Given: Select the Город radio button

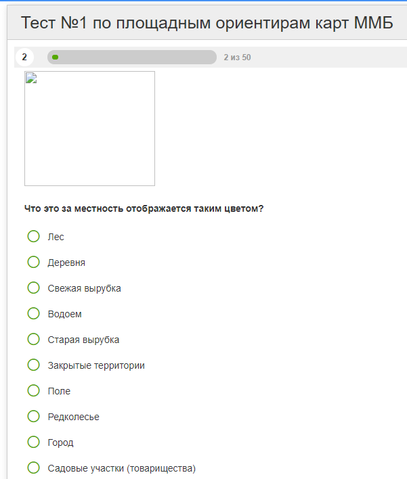Looking at the screenshot, I should click(33, 442).
